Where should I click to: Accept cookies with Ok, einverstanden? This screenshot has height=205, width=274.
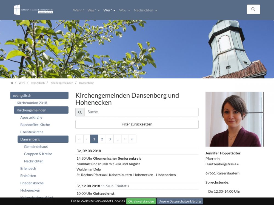(141, 201)
